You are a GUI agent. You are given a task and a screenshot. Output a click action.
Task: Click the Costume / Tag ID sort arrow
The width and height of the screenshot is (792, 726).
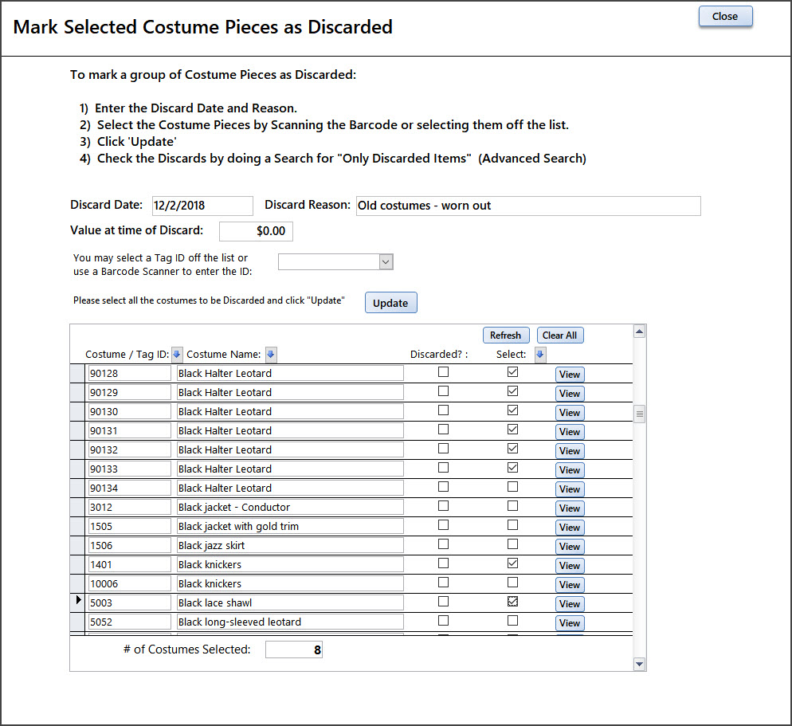[x=177, y=355]
